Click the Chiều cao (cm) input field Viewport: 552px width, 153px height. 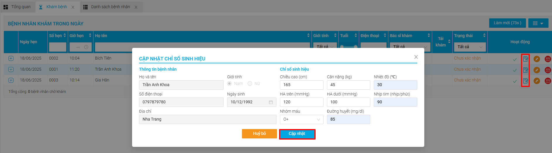[302, 85]
